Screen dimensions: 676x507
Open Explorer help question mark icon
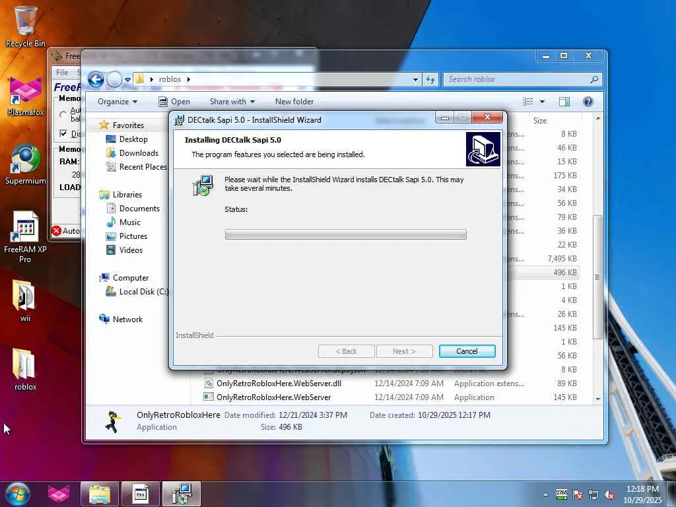tap(588, 102)
